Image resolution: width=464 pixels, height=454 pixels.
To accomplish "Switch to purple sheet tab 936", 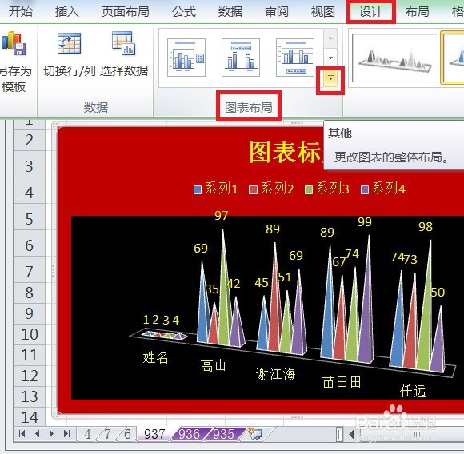I will (x=189, y=434).
